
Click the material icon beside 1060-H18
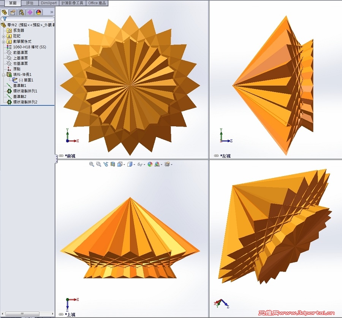(9, 47)
